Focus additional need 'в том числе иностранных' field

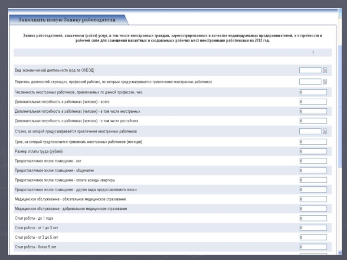(313, 111)
